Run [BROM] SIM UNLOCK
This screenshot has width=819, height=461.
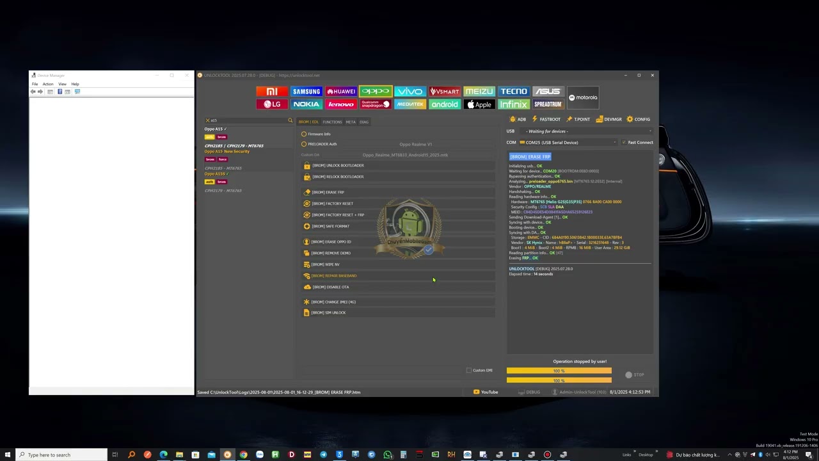(398, 312)
